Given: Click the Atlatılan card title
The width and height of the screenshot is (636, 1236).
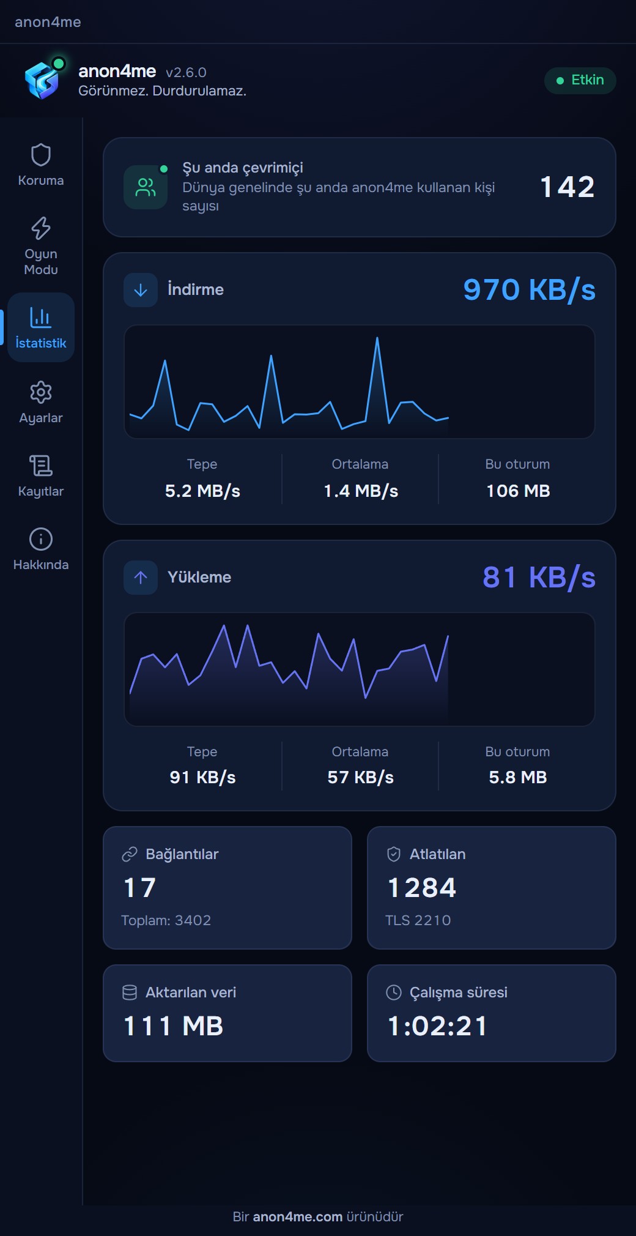Looking at the screenshot, I should pos(438,854).
